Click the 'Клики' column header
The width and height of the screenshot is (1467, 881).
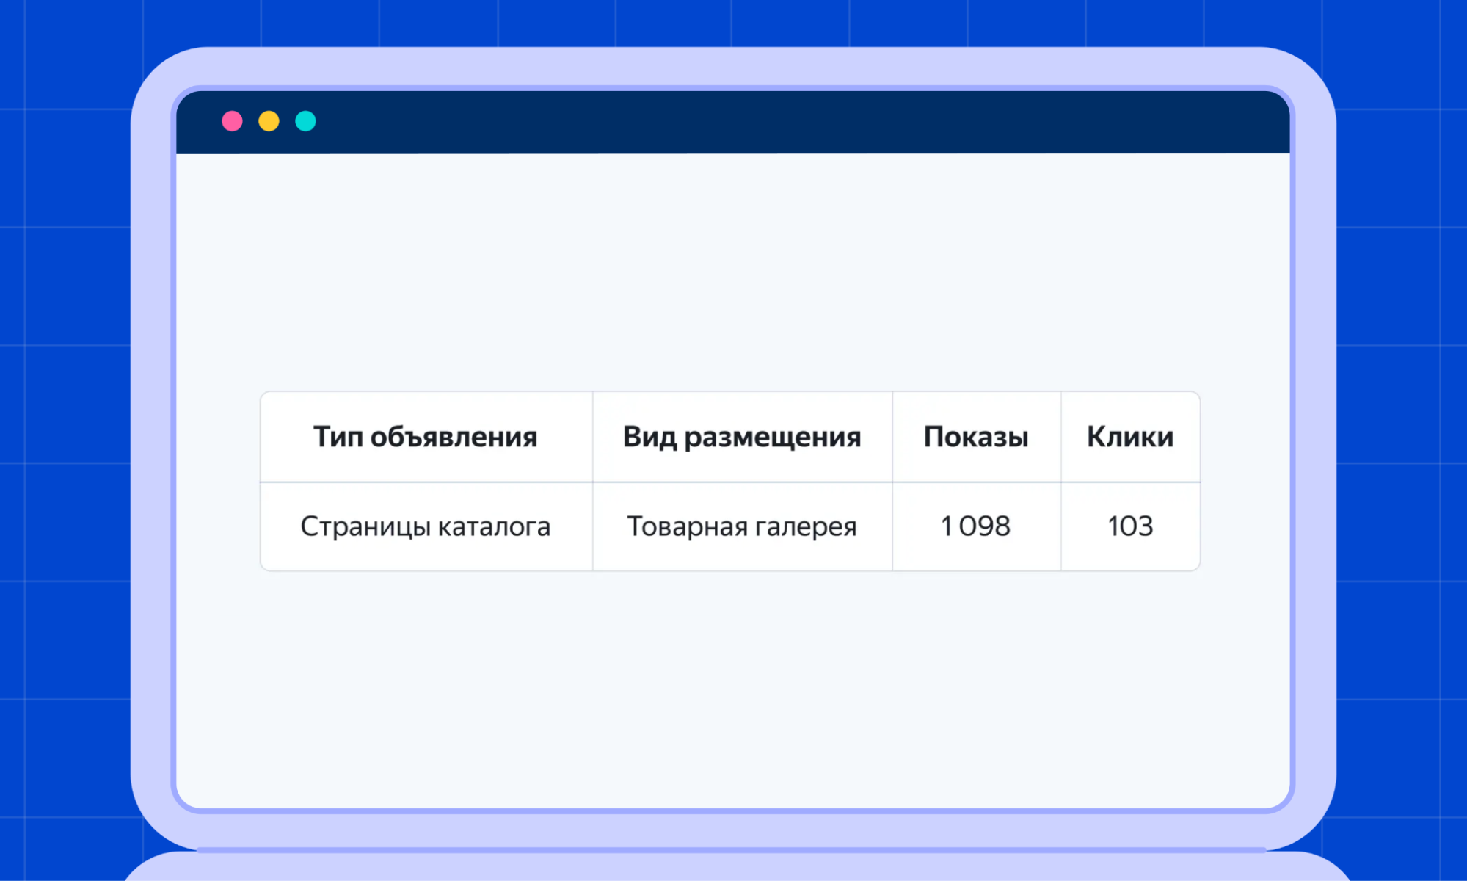click(1129, 437)
